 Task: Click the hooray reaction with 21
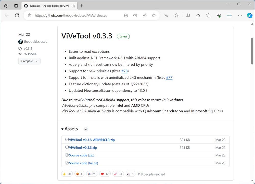pos(92,174)
